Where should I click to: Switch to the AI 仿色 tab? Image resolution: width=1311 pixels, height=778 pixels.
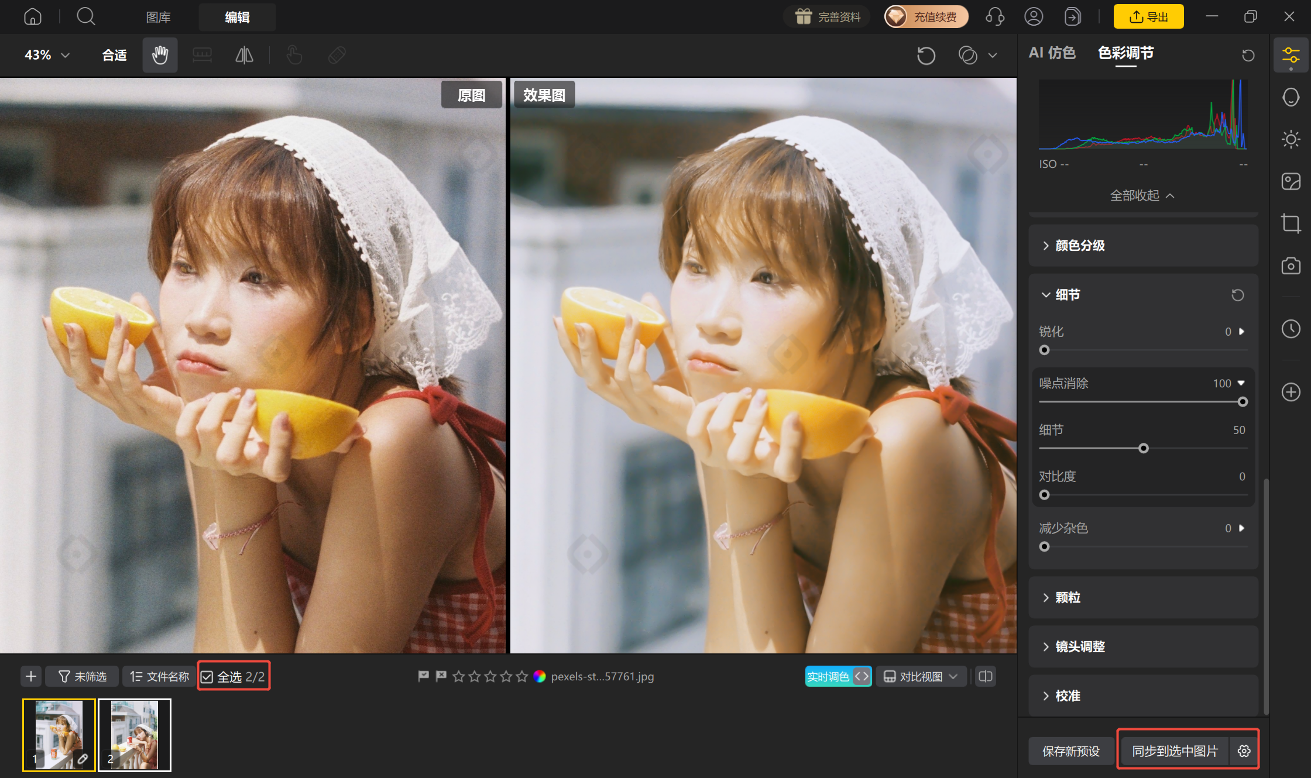point(1052,53)
